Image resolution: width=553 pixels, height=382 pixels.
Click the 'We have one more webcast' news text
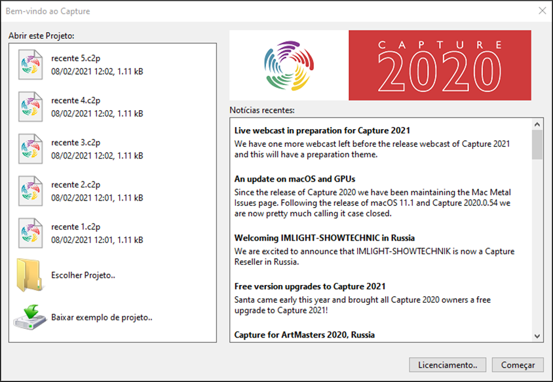372,149
